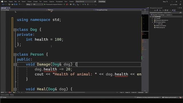Switch to the Вывод tab
183x103 pixels.
click(x=12, y=95)
